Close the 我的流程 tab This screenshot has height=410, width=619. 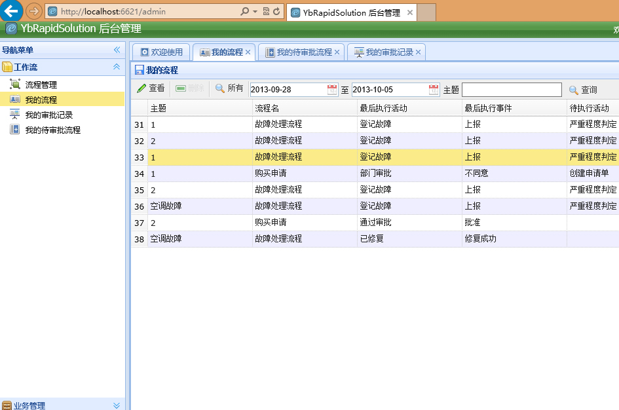248,52
